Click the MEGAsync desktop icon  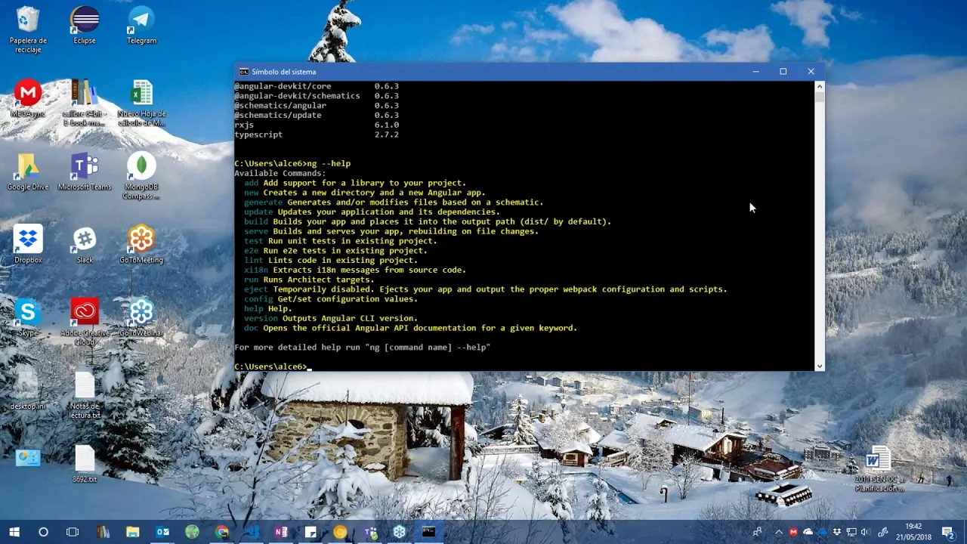point(28,98)
